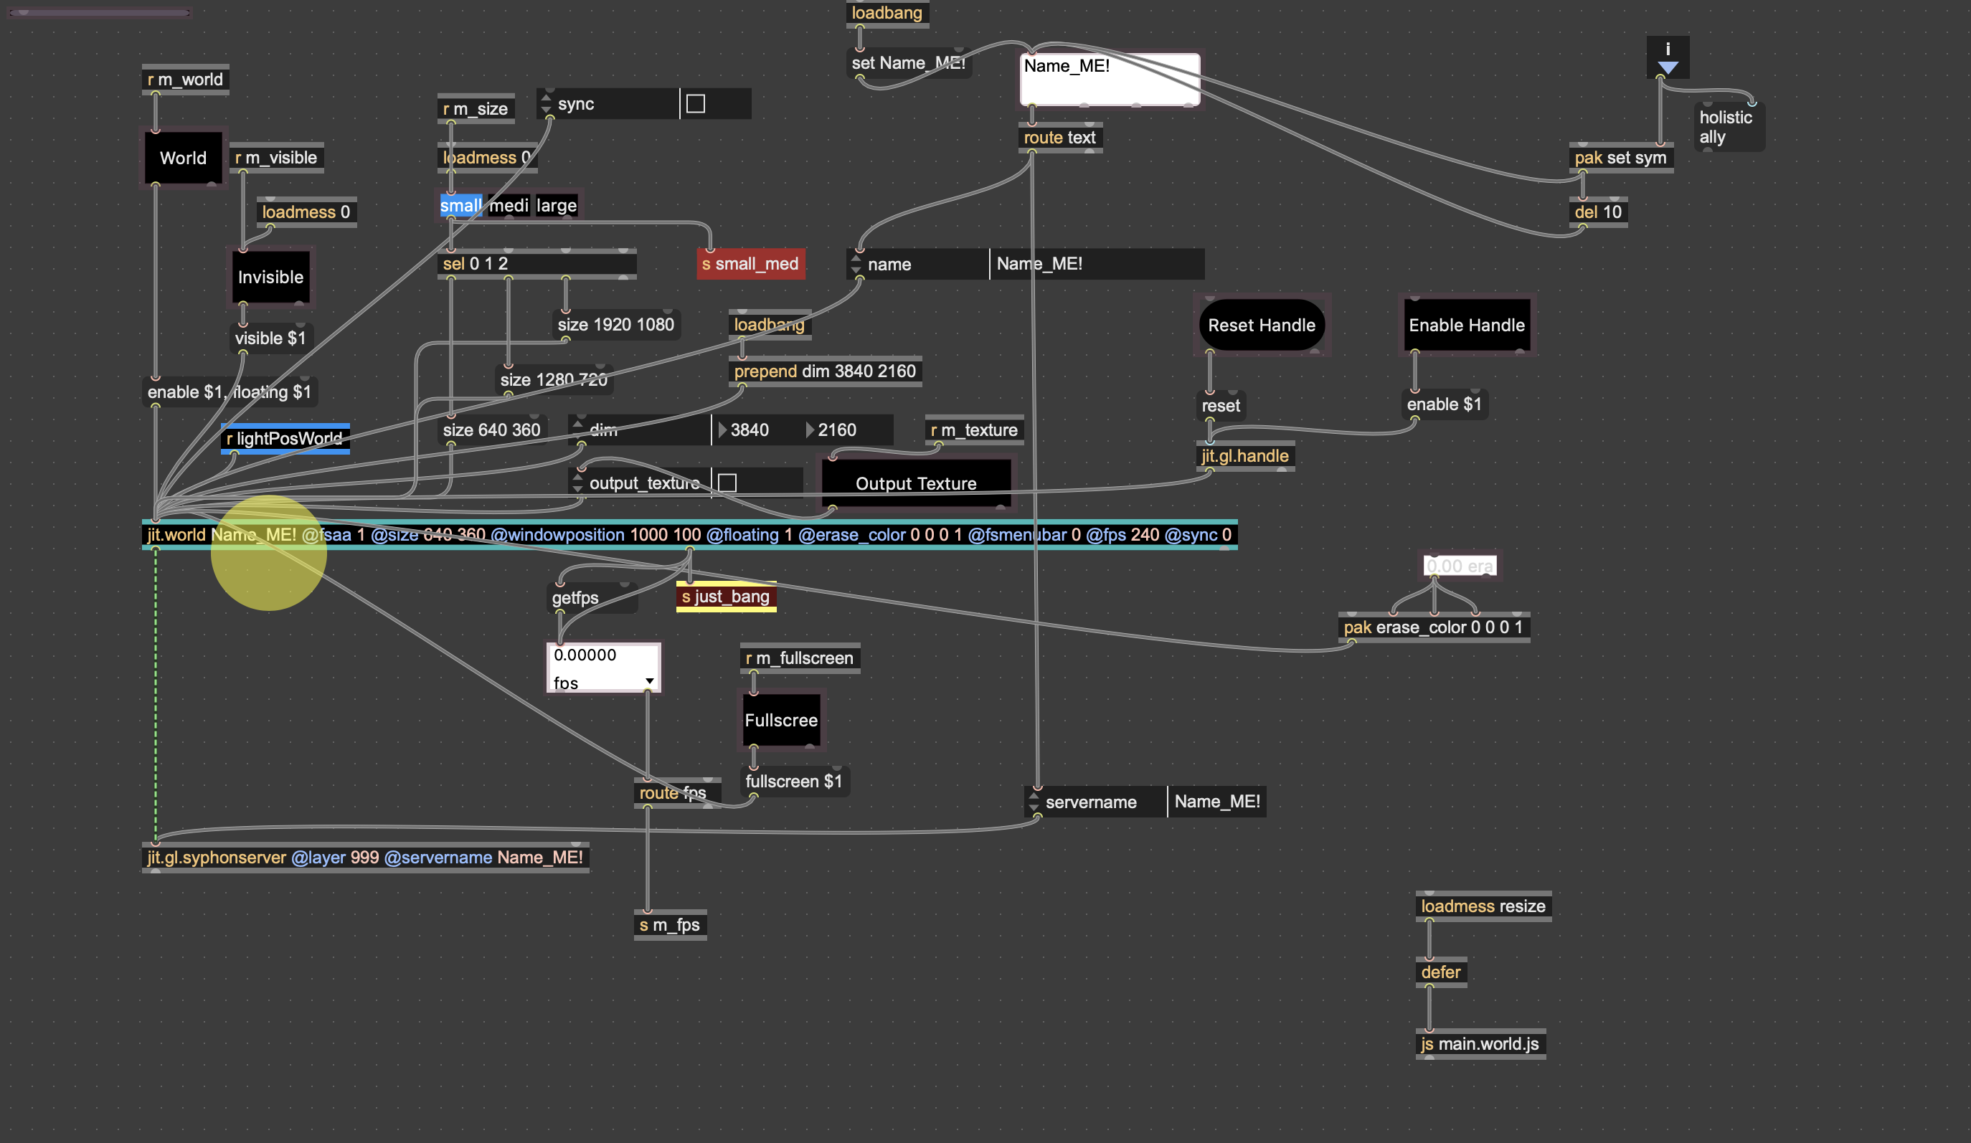The height and width of the screenshot is (1143, 1971).
Task: Click the size 640 360 message
Action: pos(491,430)
